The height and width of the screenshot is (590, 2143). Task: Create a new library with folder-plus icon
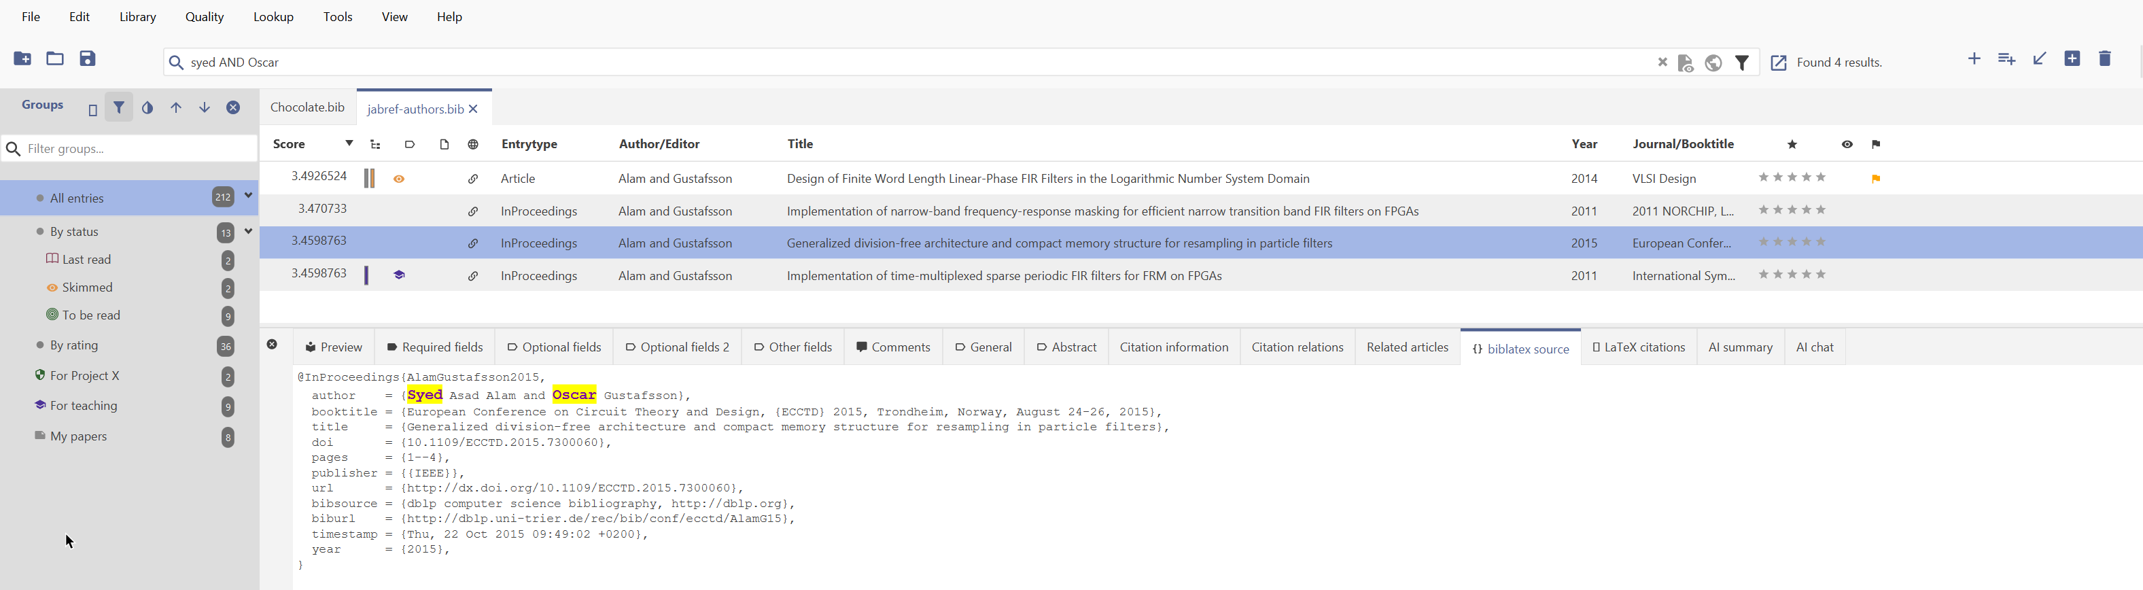22,59
